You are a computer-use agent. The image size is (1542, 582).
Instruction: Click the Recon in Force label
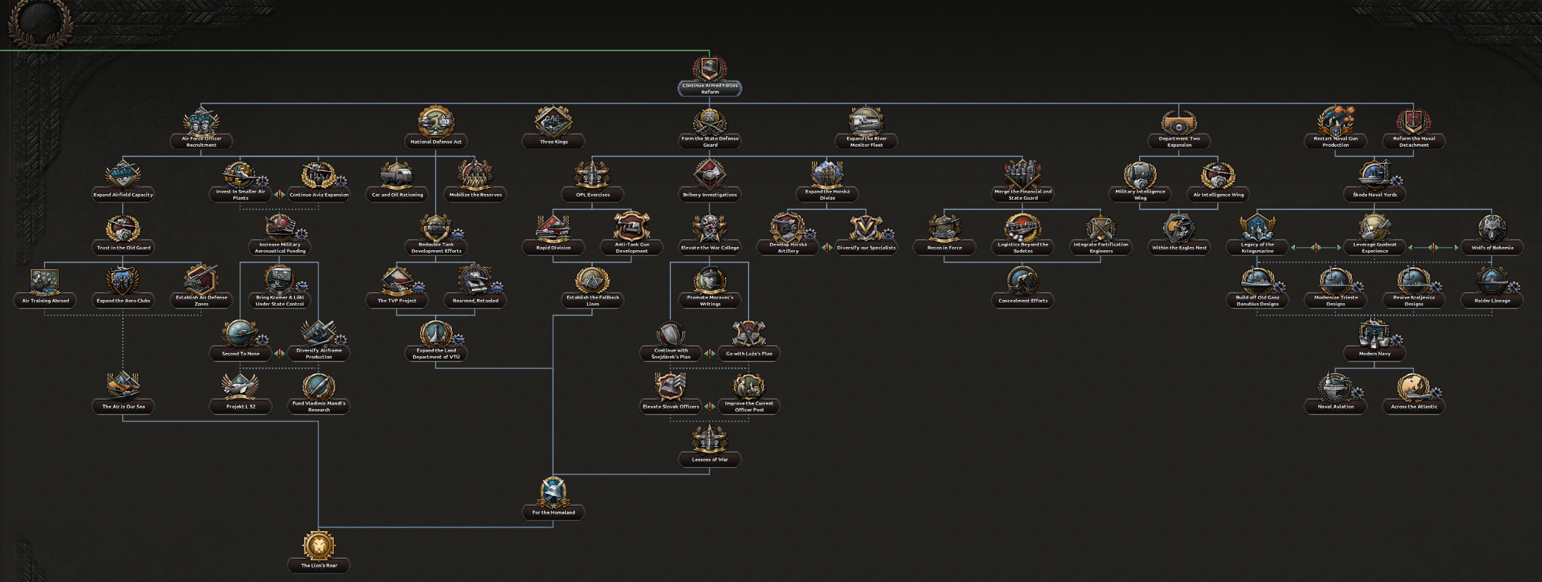[x=944, y=248]
